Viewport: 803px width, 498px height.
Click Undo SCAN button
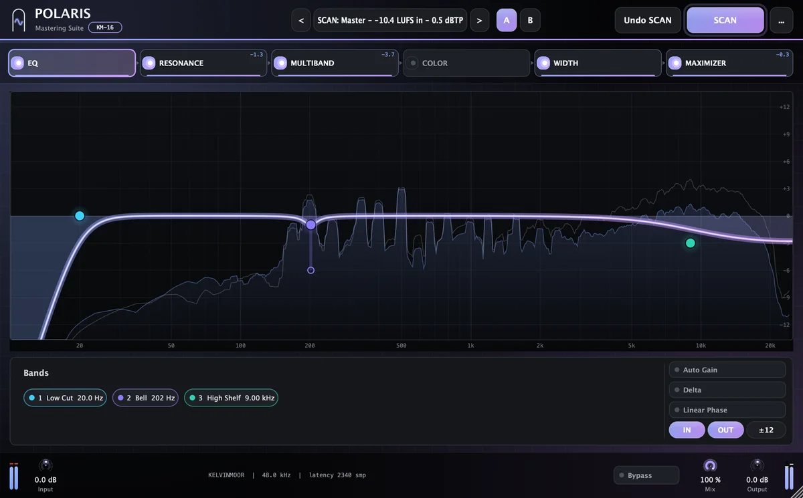click(648, 20)
